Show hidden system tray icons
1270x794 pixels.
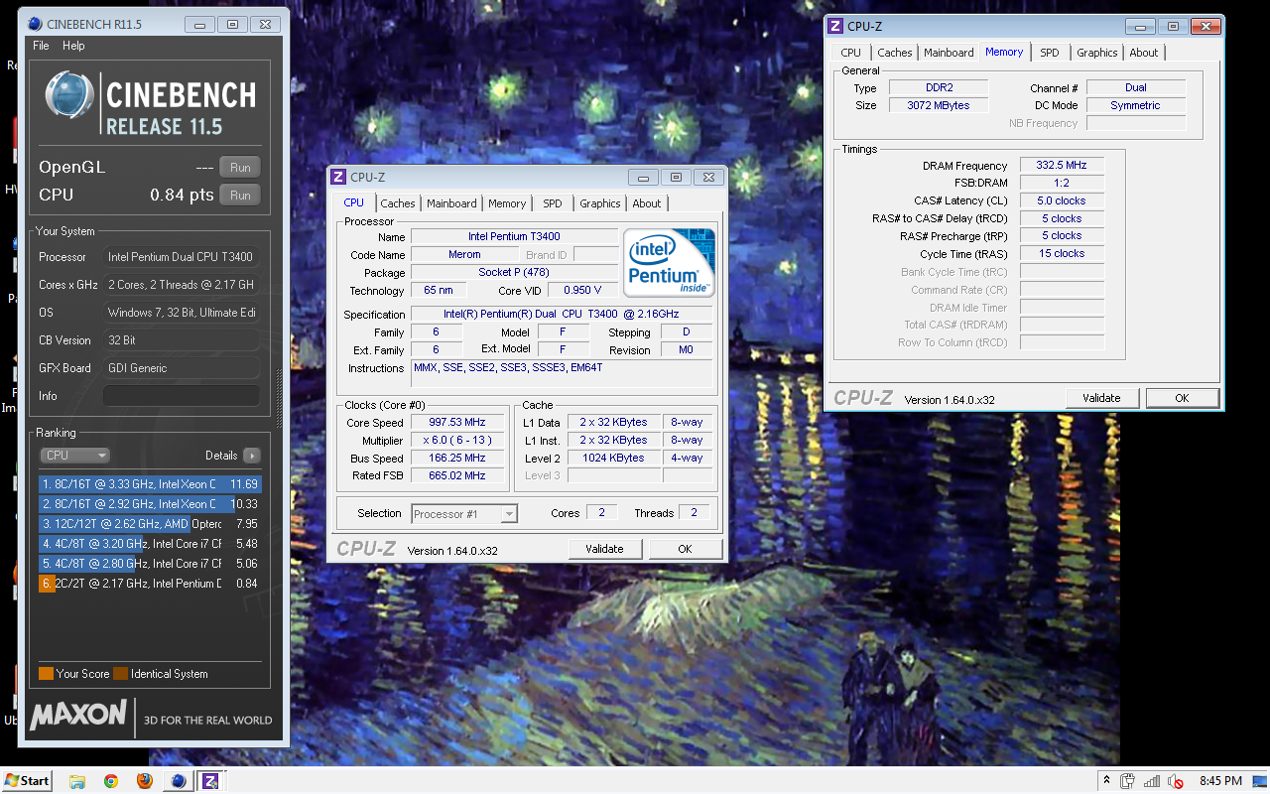click(1106, 781)
